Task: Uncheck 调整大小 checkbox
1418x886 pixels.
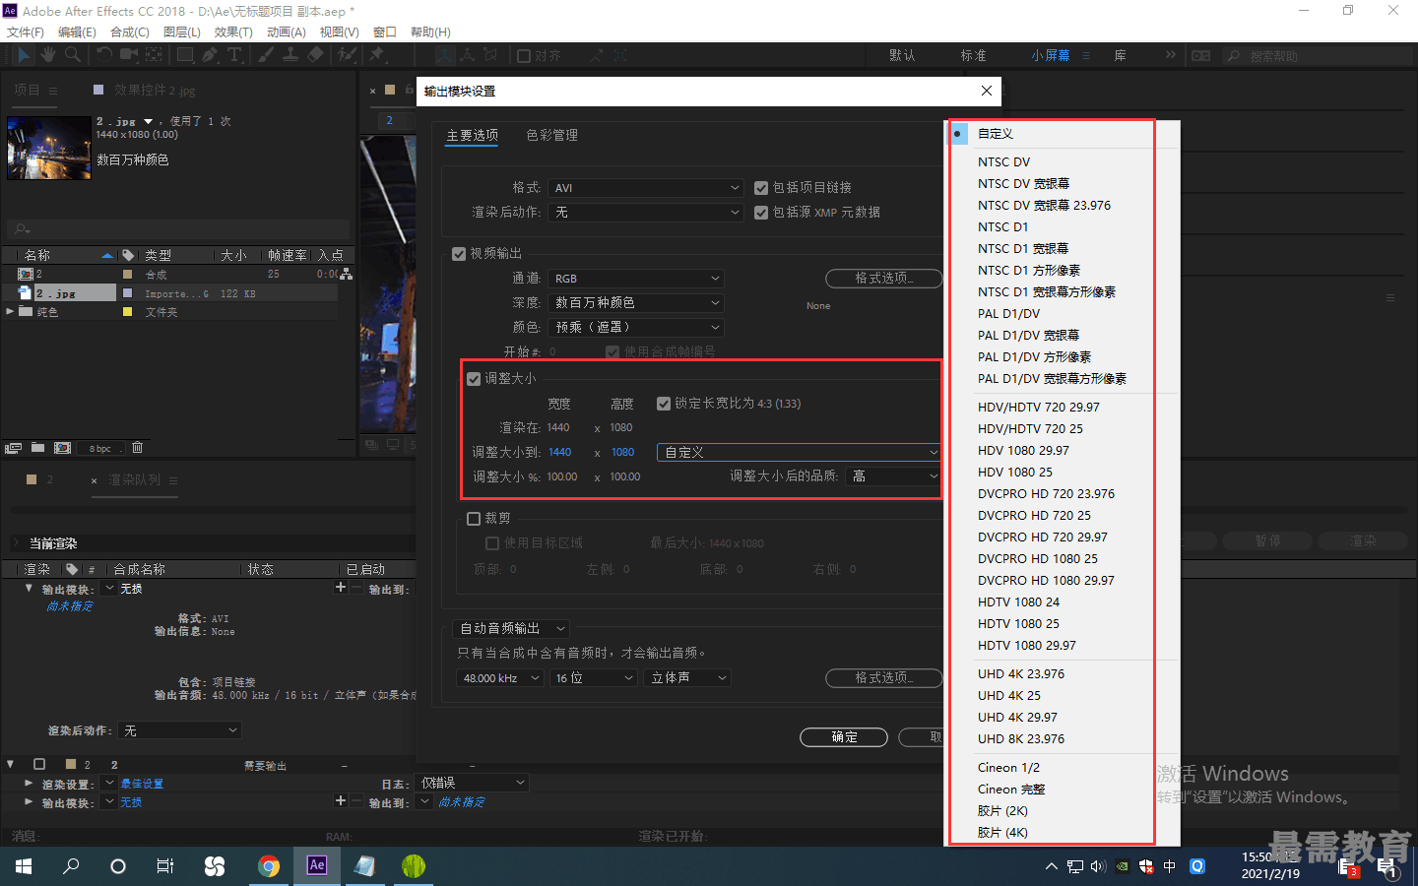Action: point(474,379)
